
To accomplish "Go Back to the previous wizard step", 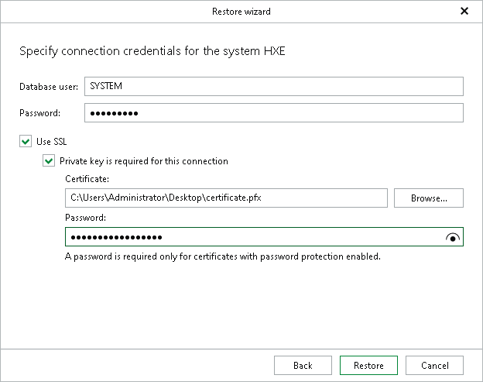I will tap(303, 366).
